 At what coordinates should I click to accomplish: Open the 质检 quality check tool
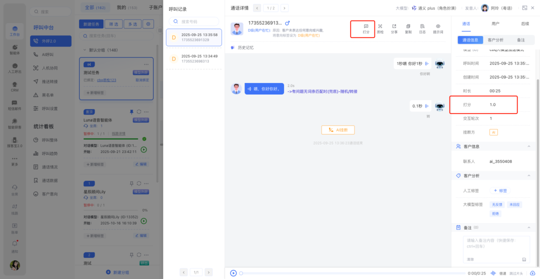pos(380,28)
